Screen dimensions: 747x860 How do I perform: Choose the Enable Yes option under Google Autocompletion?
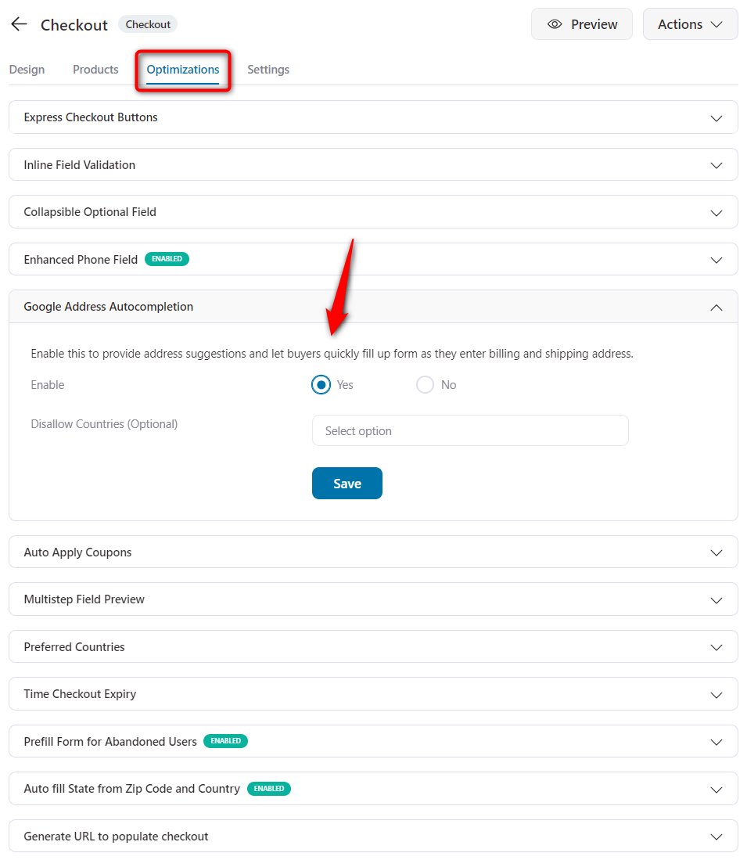tap(321, 384)
